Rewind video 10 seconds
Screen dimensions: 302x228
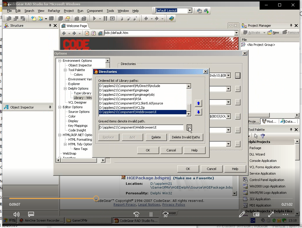(x=136, y=214)
